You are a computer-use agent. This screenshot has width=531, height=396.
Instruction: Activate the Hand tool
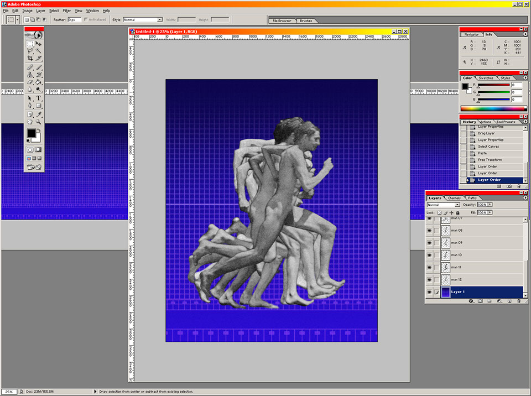[x=30, y=122]
